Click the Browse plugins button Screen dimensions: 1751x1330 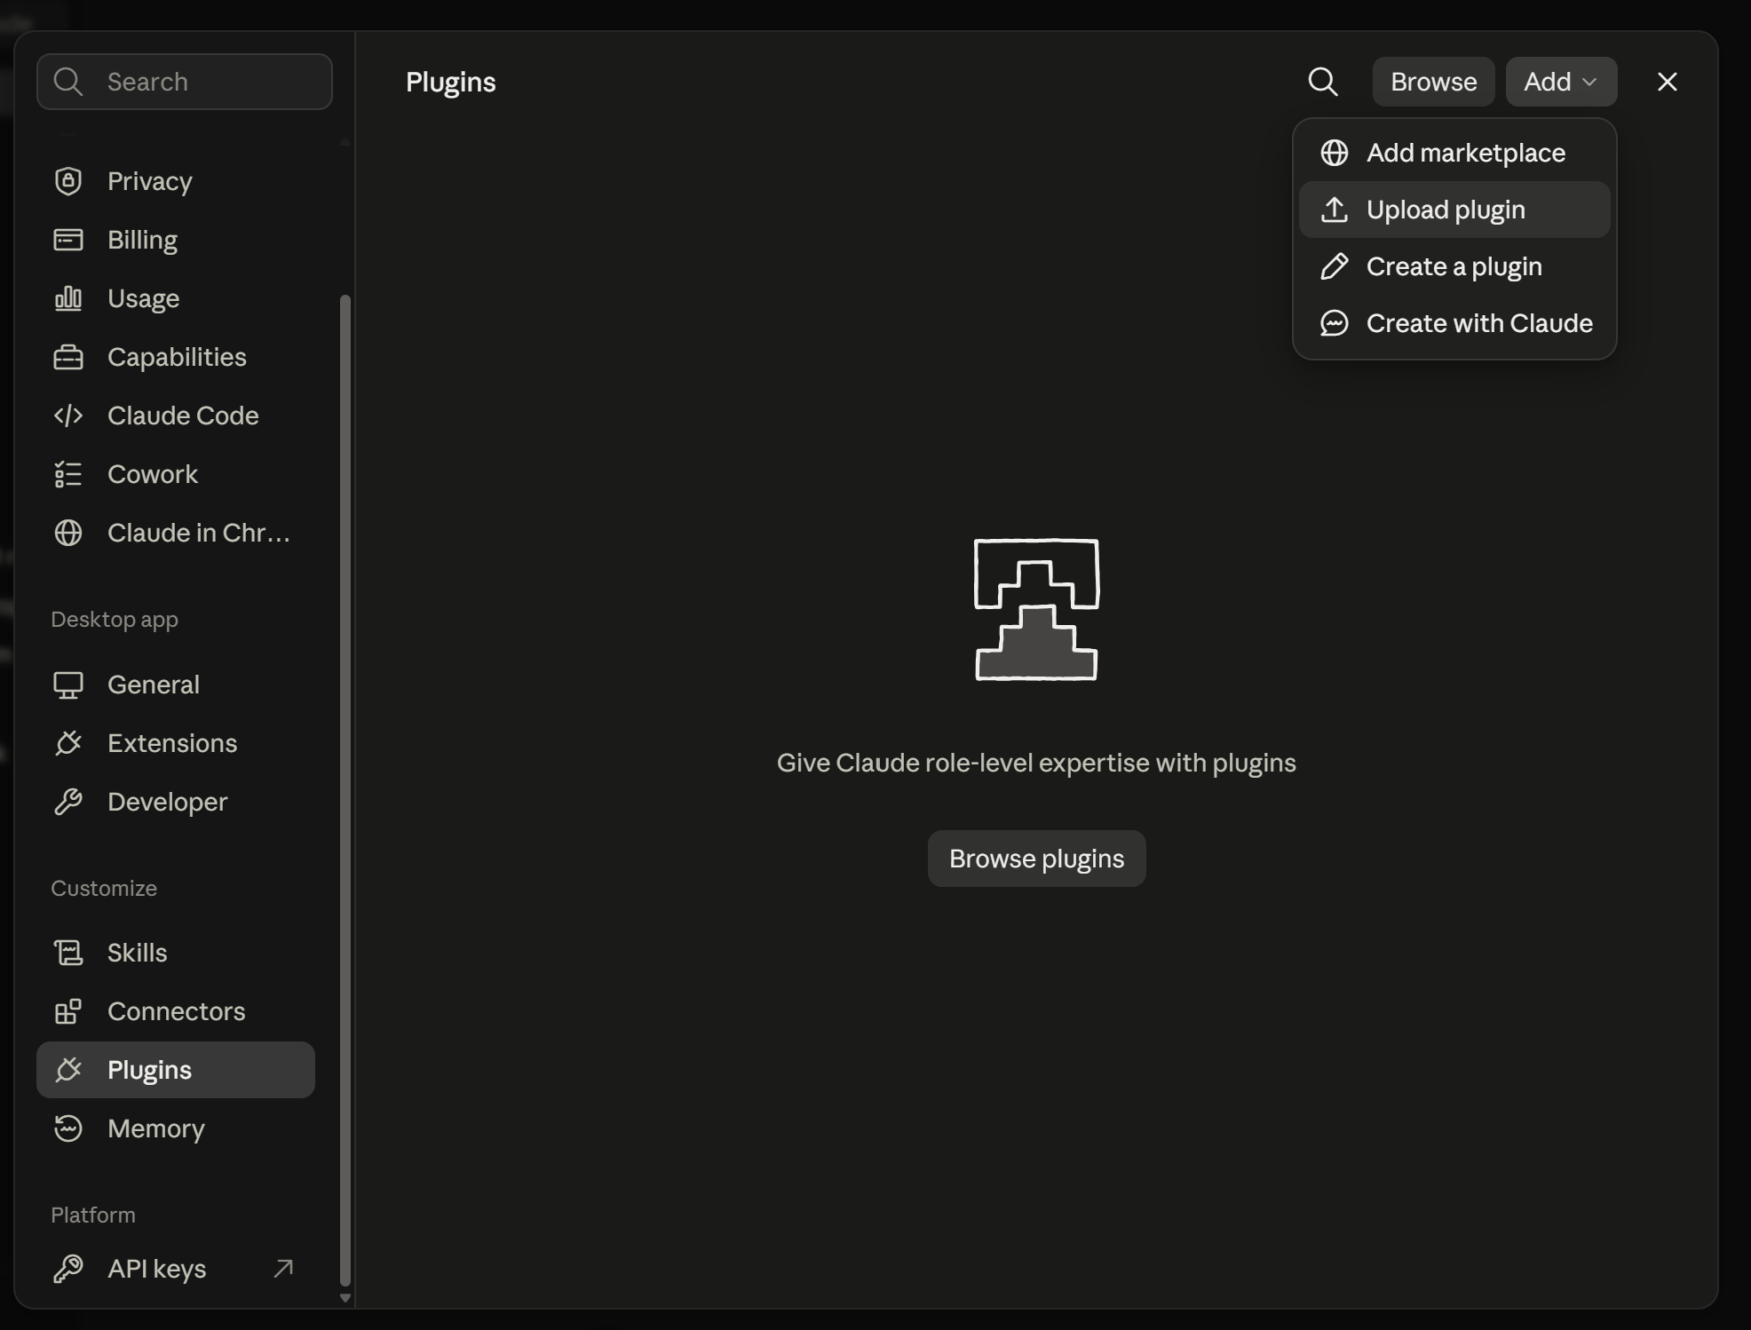pos(1036,859)
